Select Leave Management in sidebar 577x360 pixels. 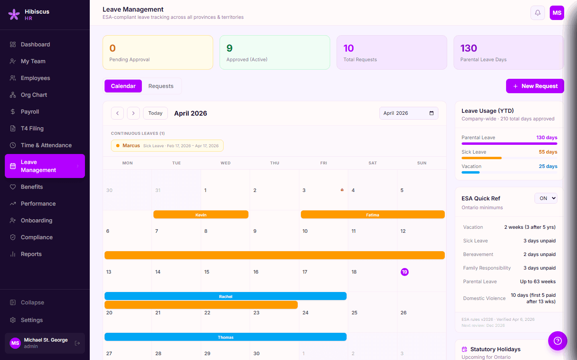point(45,166)
